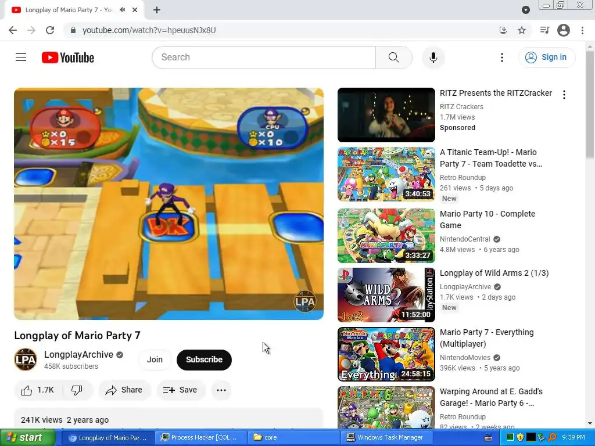Go to YouTube home via logo

(68, 57)
